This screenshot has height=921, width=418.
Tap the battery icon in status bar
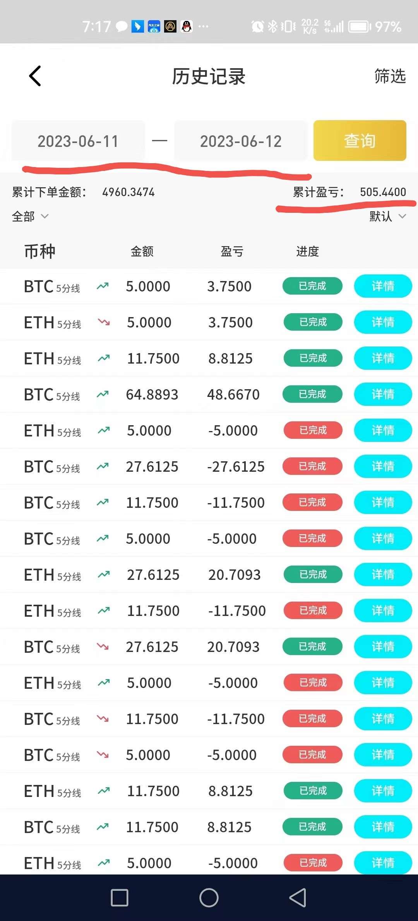tap(360, 27)
